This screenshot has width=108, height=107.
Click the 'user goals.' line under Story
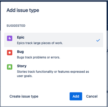[x=25, y=76]
